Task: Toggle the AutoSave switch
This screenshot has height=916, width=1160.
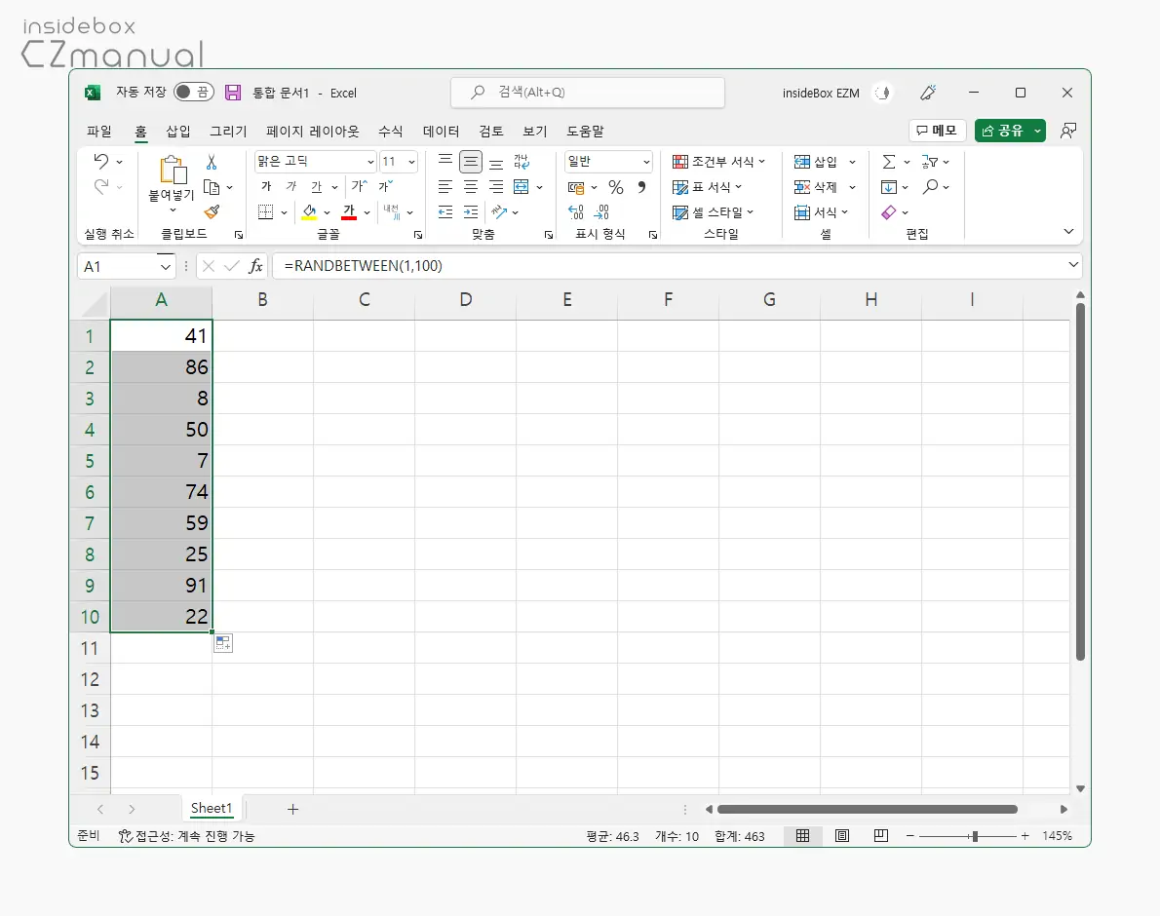Action: click(x=193, y=92)
